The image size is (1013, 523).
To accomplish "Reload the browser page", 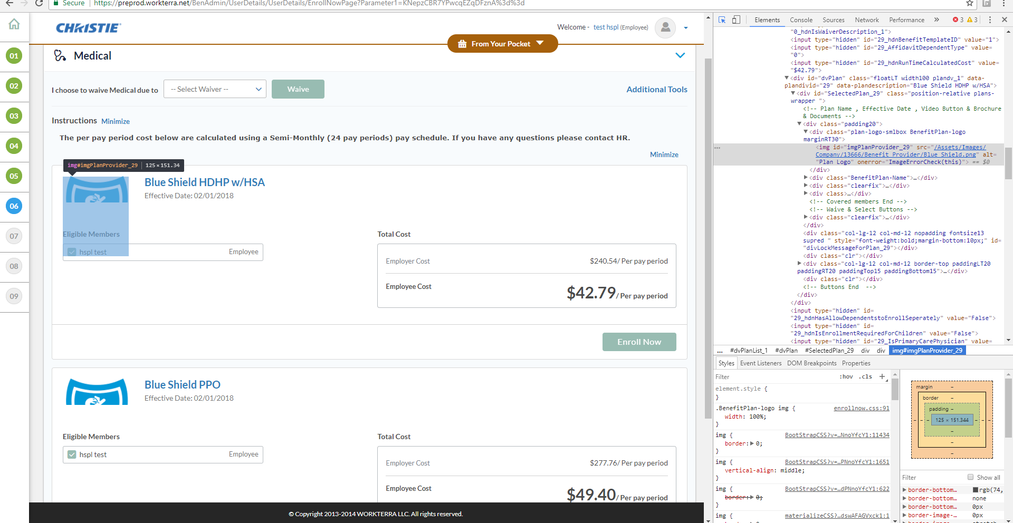I will click(39, 3).
